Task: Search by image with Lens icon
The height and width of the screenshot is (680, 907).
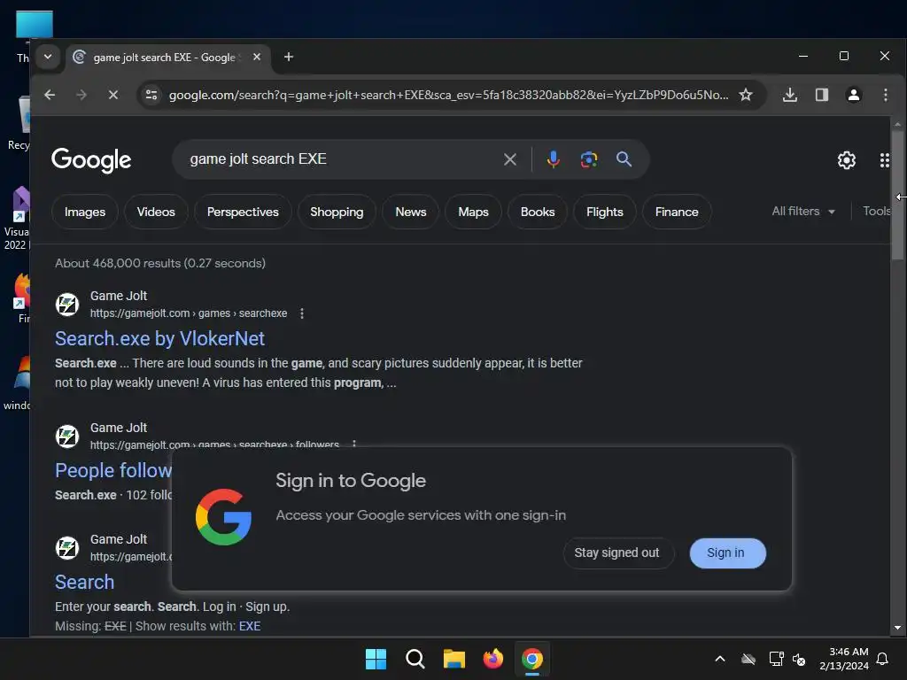Action: tap(588, 159)
